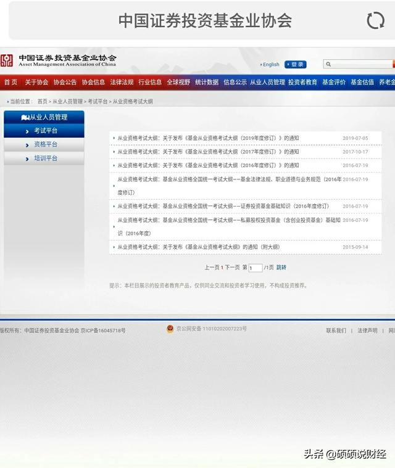Open the 关于协会 navigation item

pos(36,82)
